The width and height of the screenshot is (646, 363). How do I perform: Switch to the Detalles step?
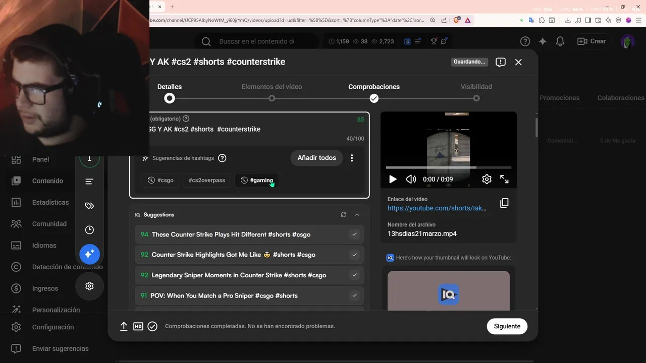tap(170, 92)
